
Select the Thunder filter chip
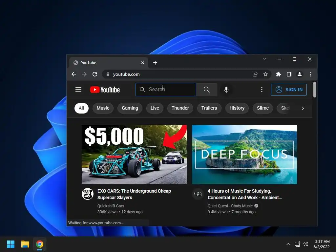180,108
